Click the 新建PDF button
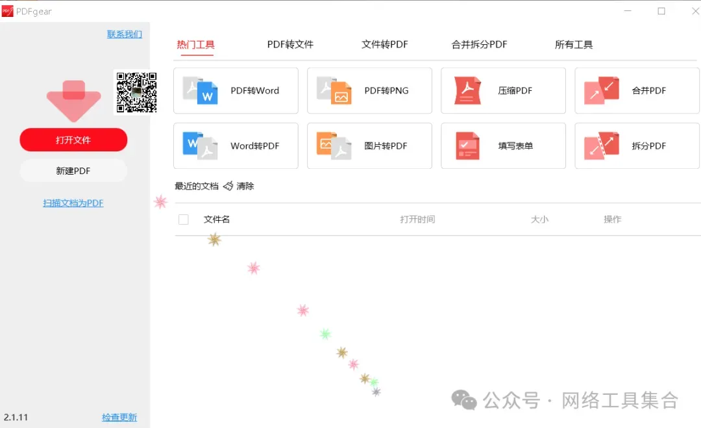Viewport: 701px width, 428px height. (x=73, y=171)
